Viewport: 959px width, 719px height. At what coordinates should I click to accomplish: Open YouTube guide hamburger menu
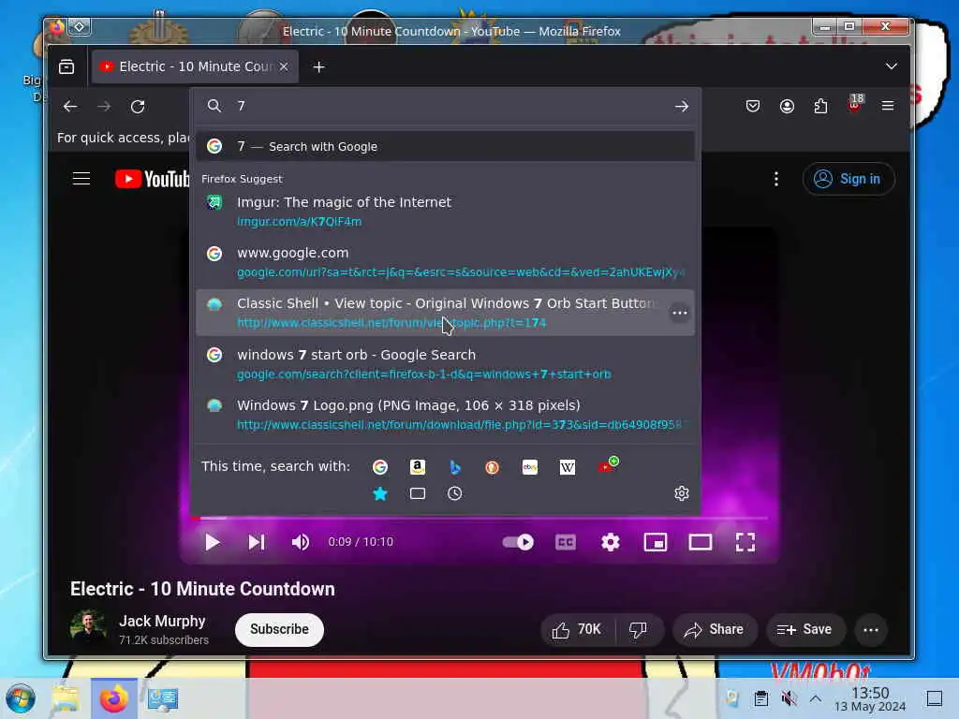[x=81, y=179]
